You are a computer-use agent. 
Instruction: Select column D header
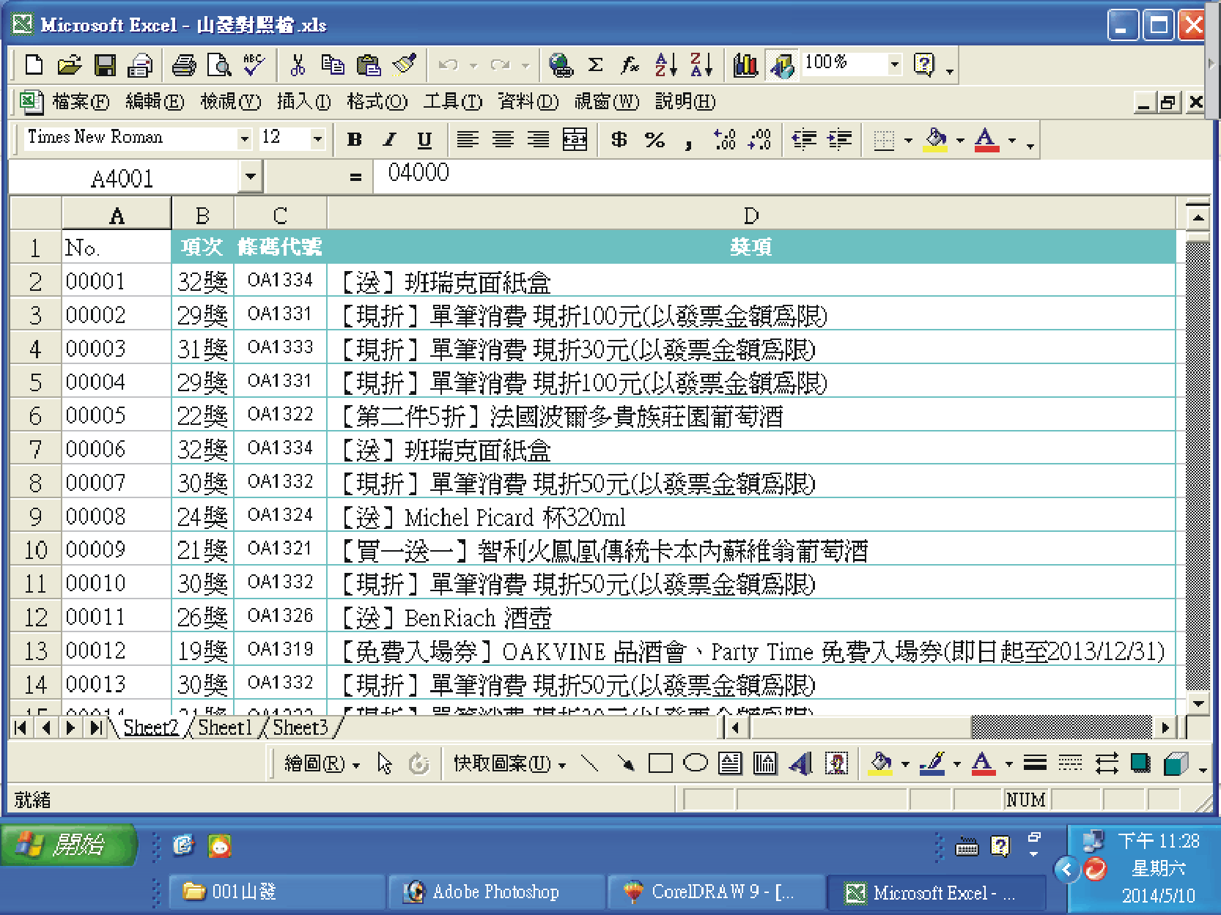[x=751, y=215]
